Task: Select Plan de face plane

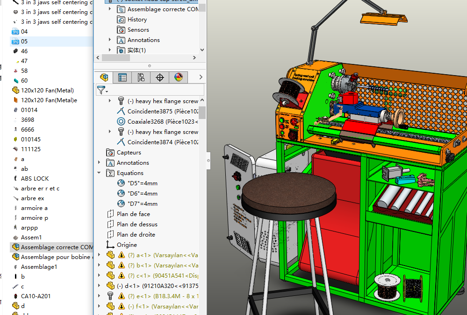Action: tap(133, 214)
